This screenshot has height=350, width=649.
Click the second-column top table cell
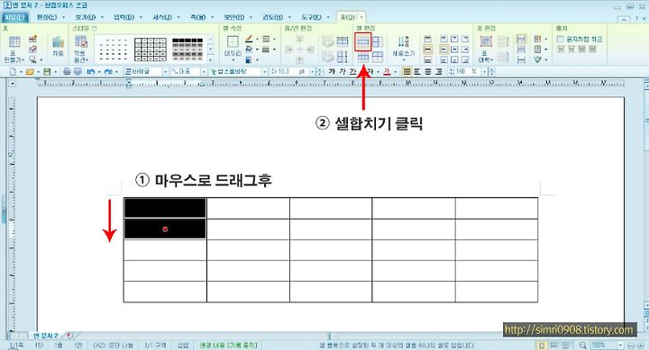tap(248, 208)
